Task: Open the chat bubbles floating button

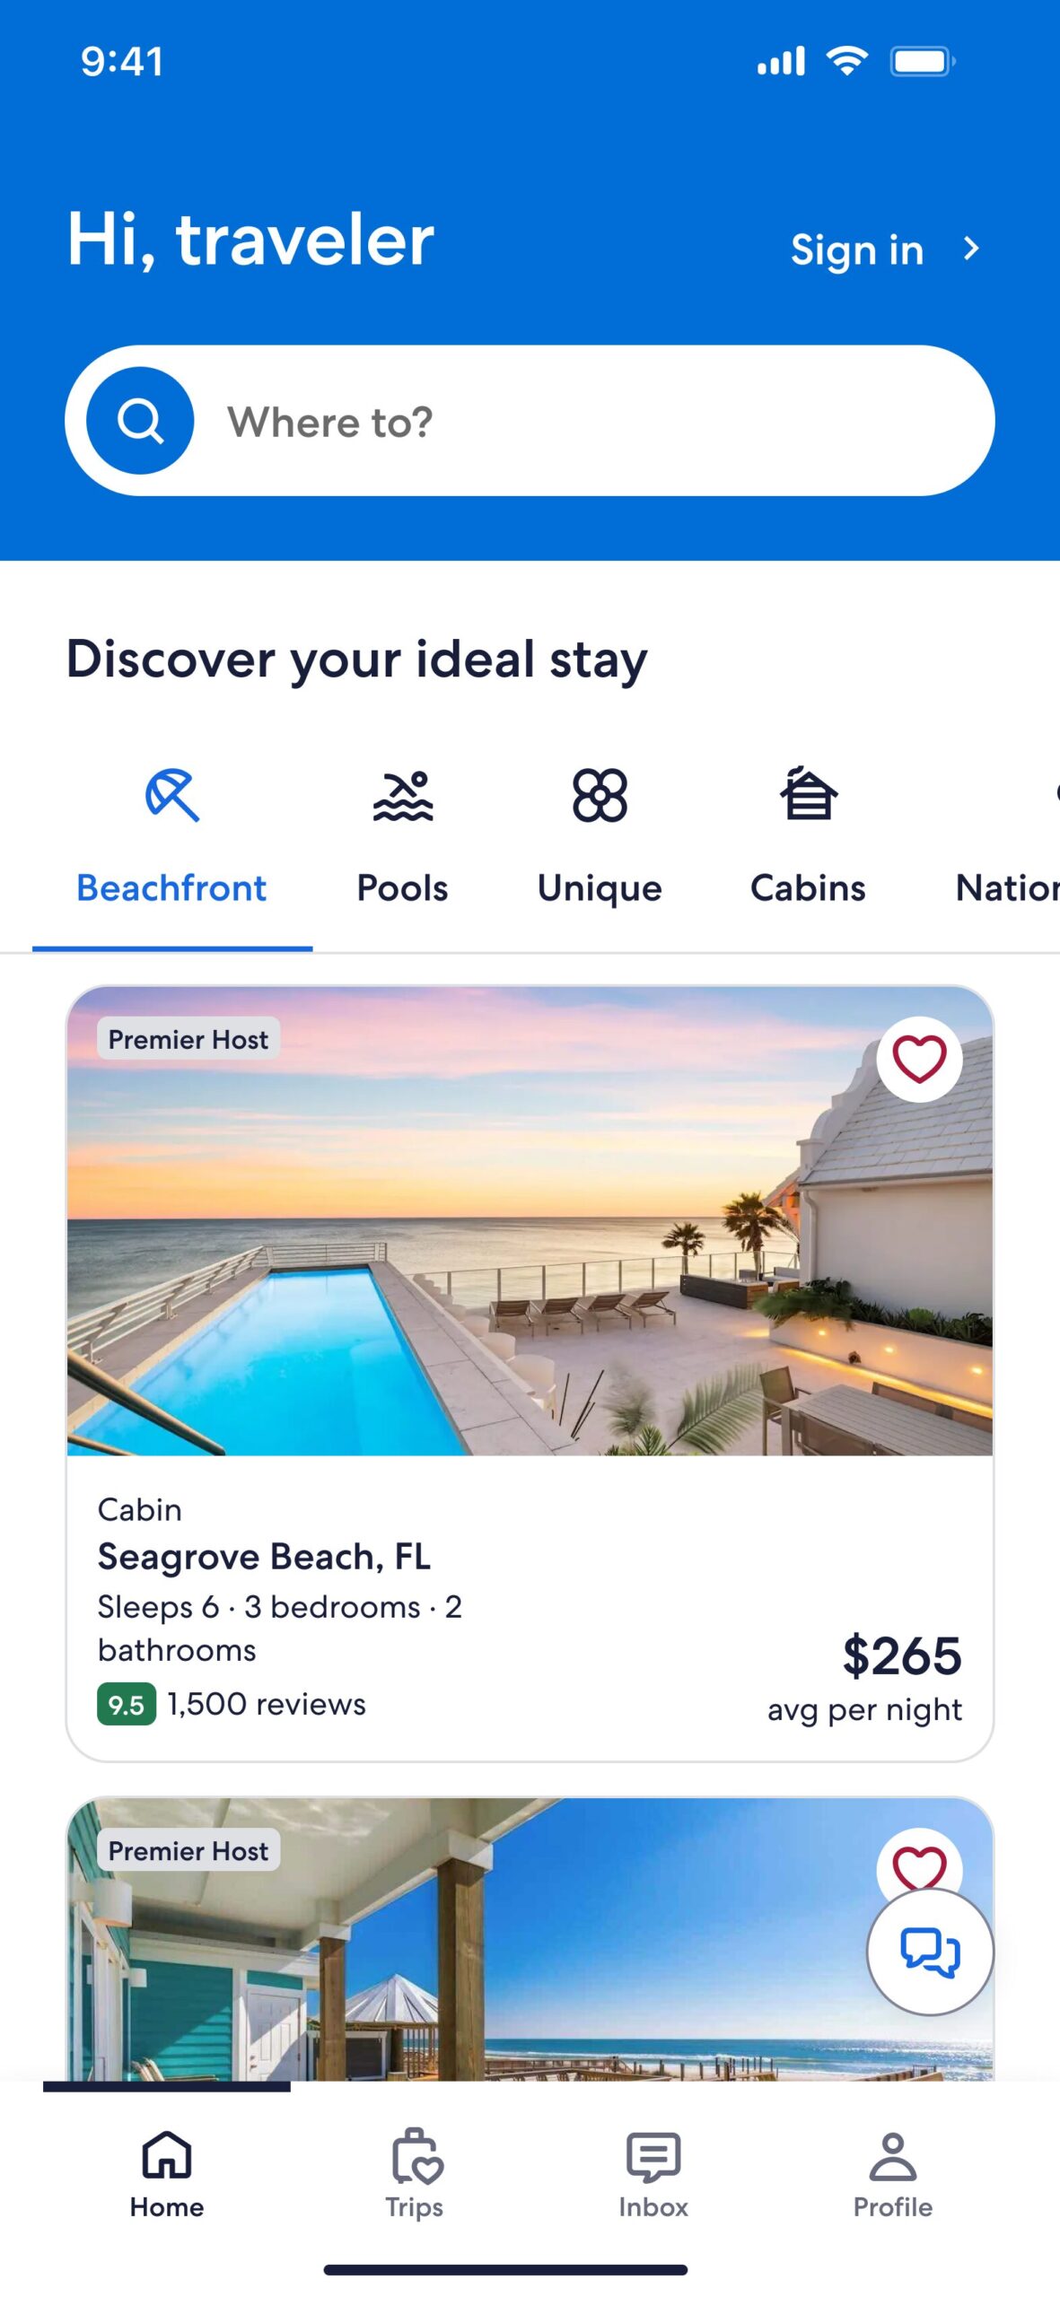Action: point(930,1952)
